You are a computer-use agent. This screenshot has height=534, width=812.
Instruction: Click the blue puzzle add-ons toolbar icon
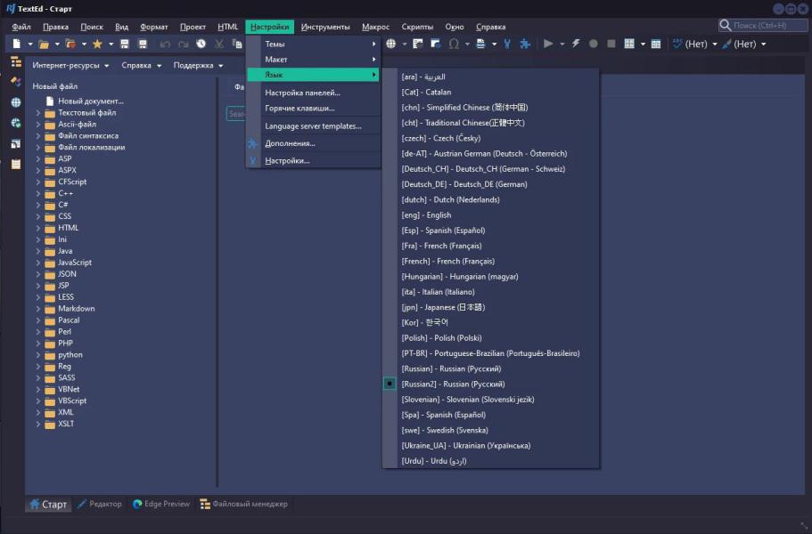525,44
